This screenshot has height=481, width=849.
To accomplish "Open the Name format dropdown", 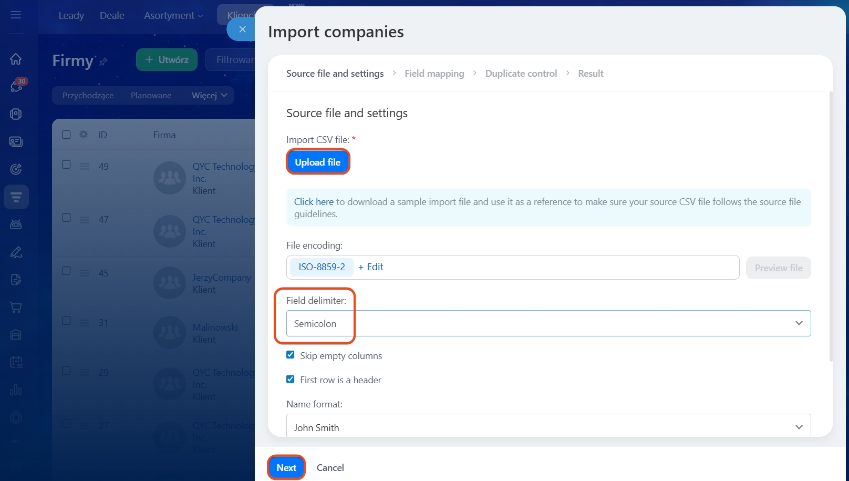I will tap(548, 427).
